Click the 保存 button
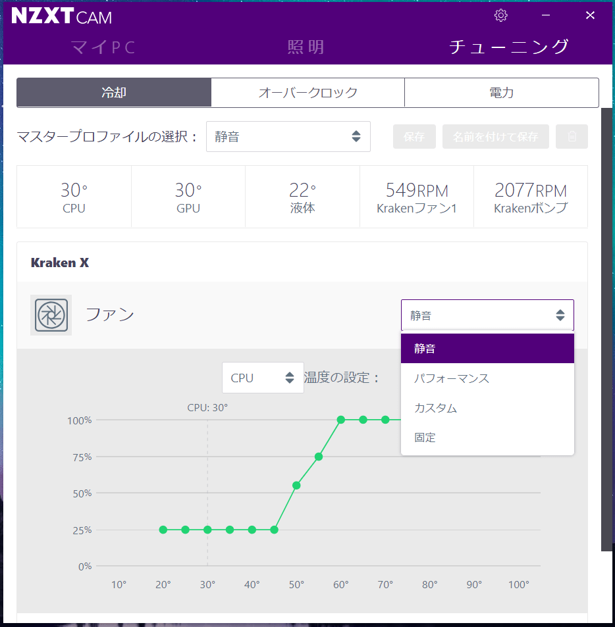 (x=414, y=136)
